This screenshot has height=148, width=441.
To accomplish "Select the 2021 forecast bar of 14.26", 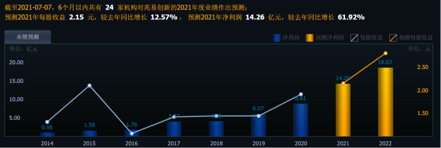I will coord(343,110).
